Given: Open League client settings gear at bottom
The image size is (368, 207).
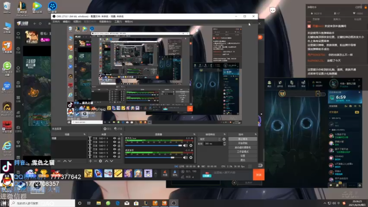Looking at the screenshot, I should pos(360,185).
